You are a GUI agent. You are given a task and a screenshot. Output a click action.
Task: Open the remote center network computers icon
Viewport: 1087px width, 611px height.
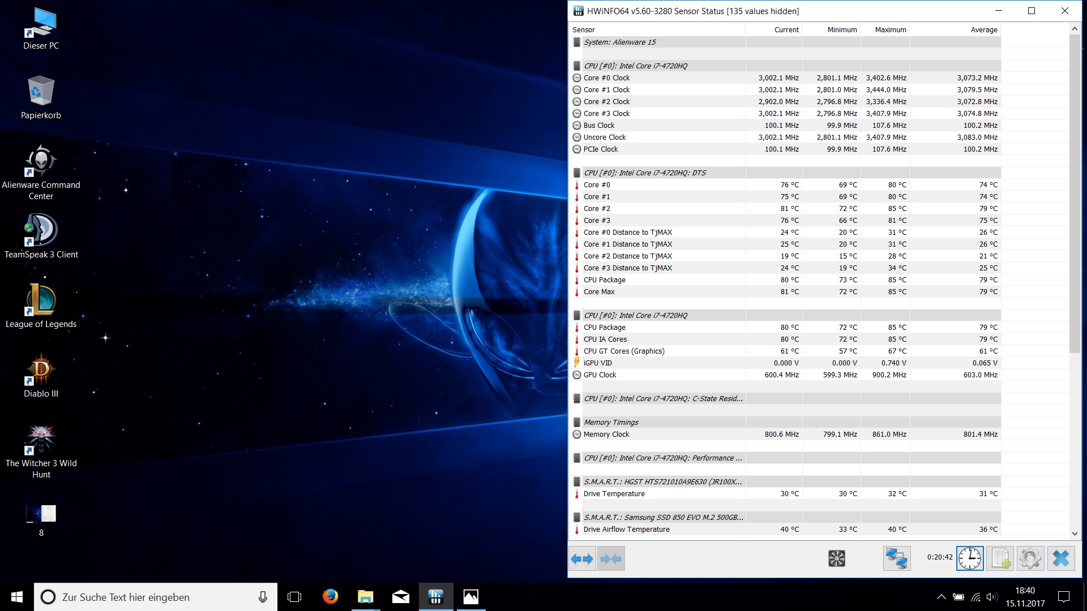897,559
